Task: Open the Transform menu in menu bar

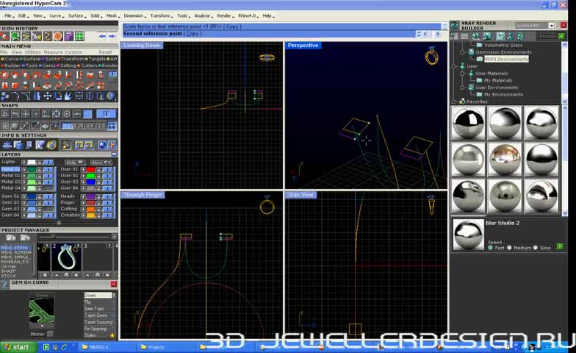Action: click(160, 16)
